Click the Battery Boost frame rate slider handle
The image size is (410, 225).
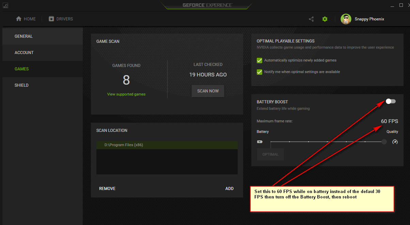[384, 142]
